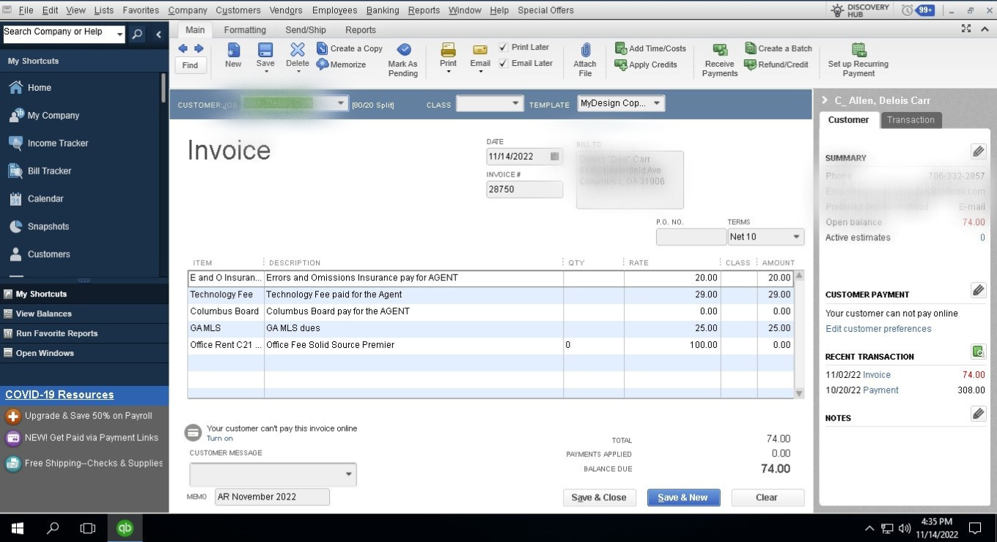
Task: Click Save & New button
Action: (x=683, y=497)
